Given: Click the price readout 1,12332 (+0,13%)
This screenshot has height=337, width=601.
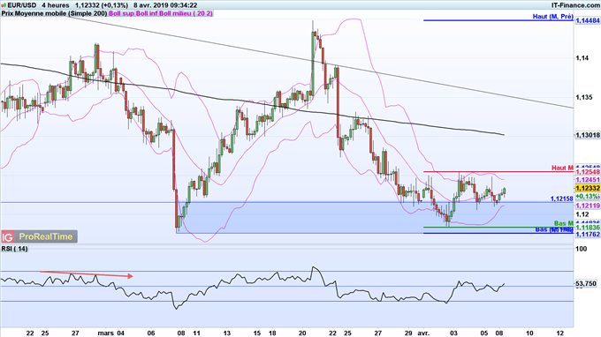Looking at the screenshot, I should 102,5.
